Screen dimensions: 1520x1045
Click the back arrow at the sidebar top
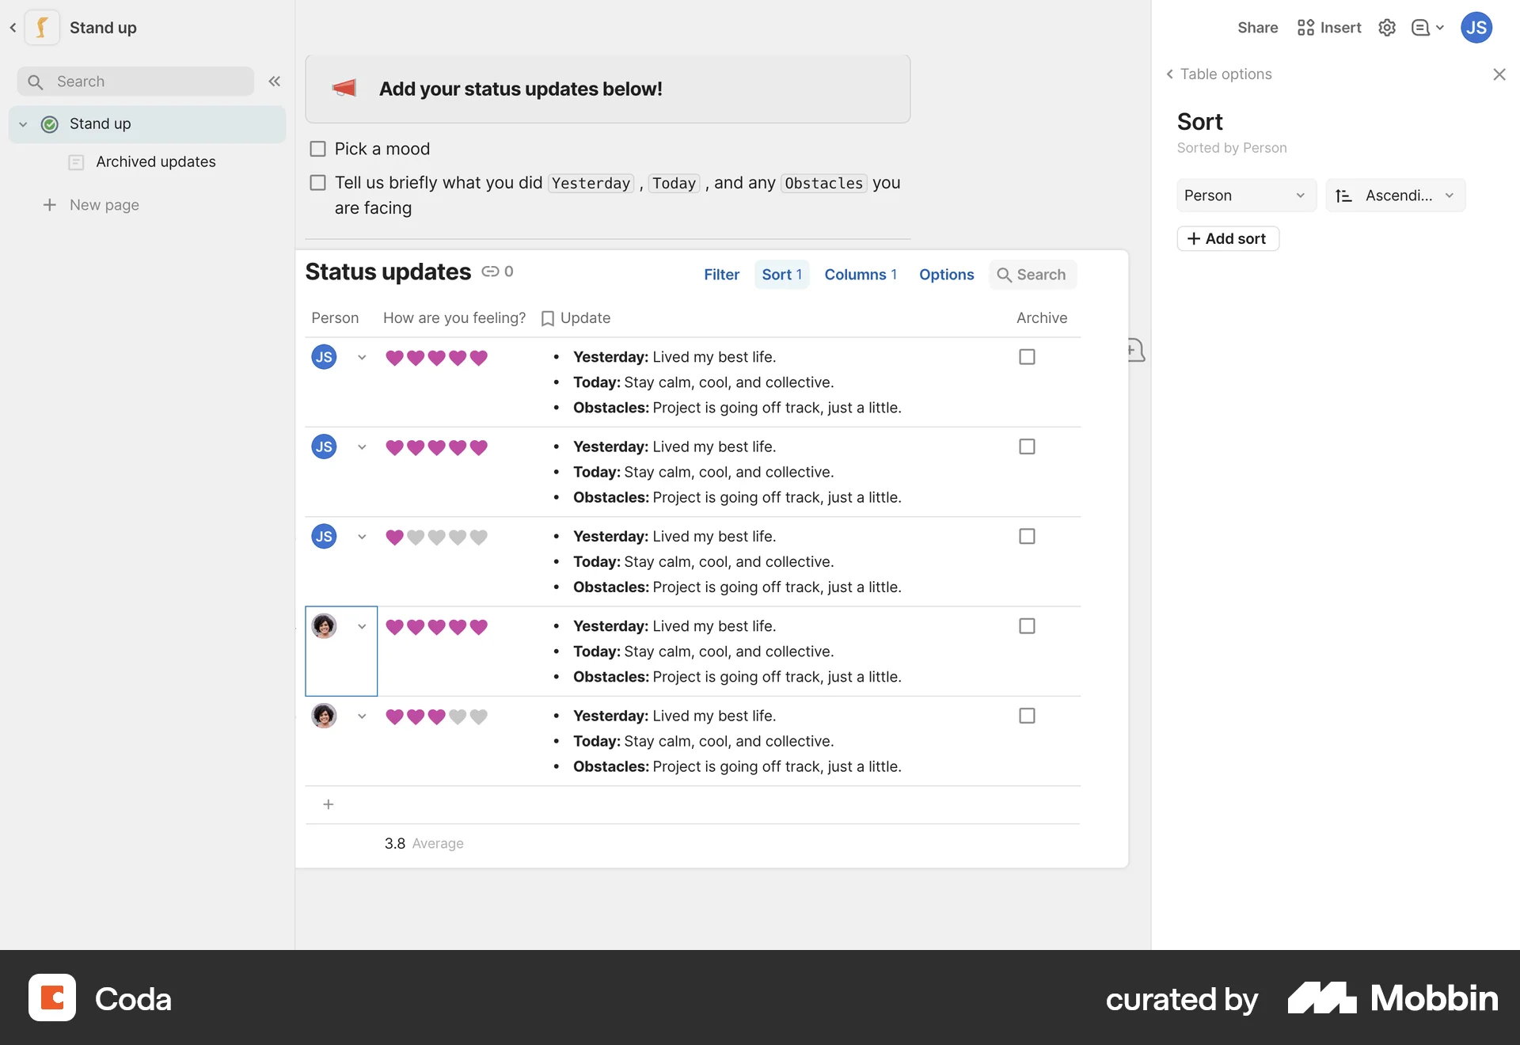[x=13, y=27]
